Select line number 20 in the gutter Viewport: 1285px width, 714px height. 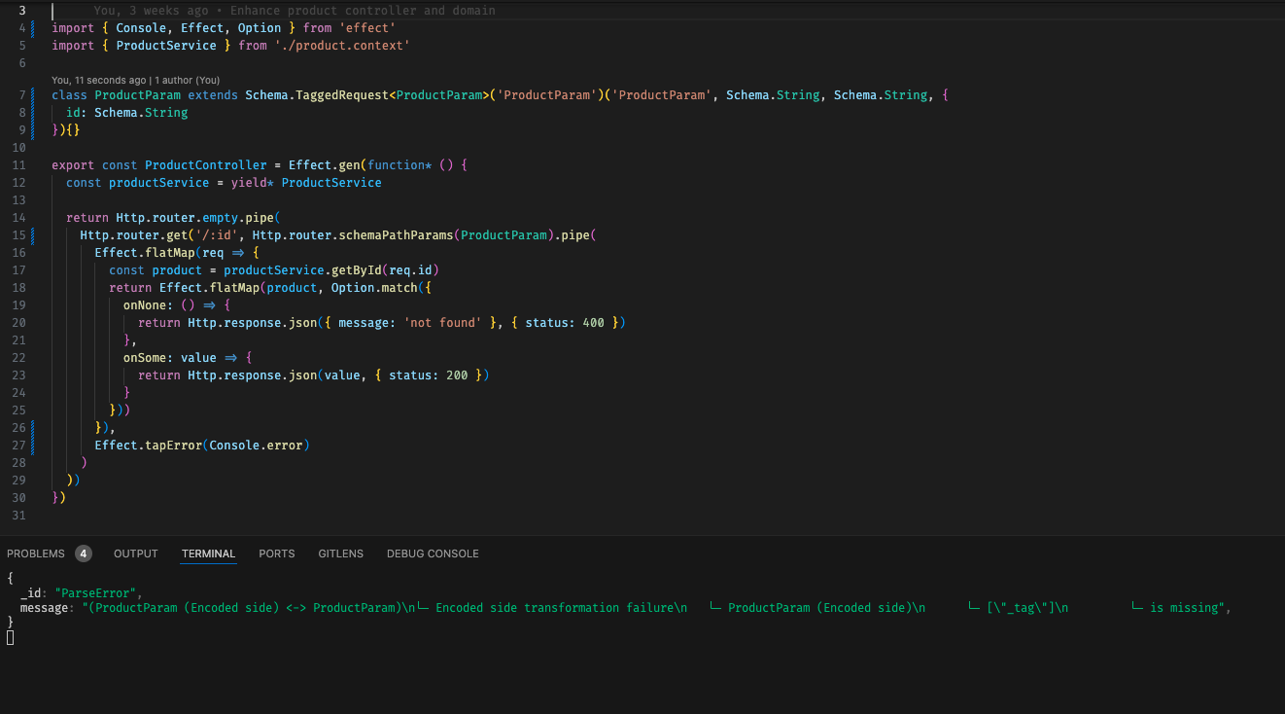click(19, 323)
